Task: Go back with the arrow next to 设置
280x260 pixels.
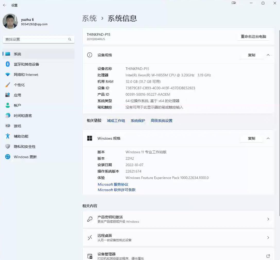Action: [5, 5]
